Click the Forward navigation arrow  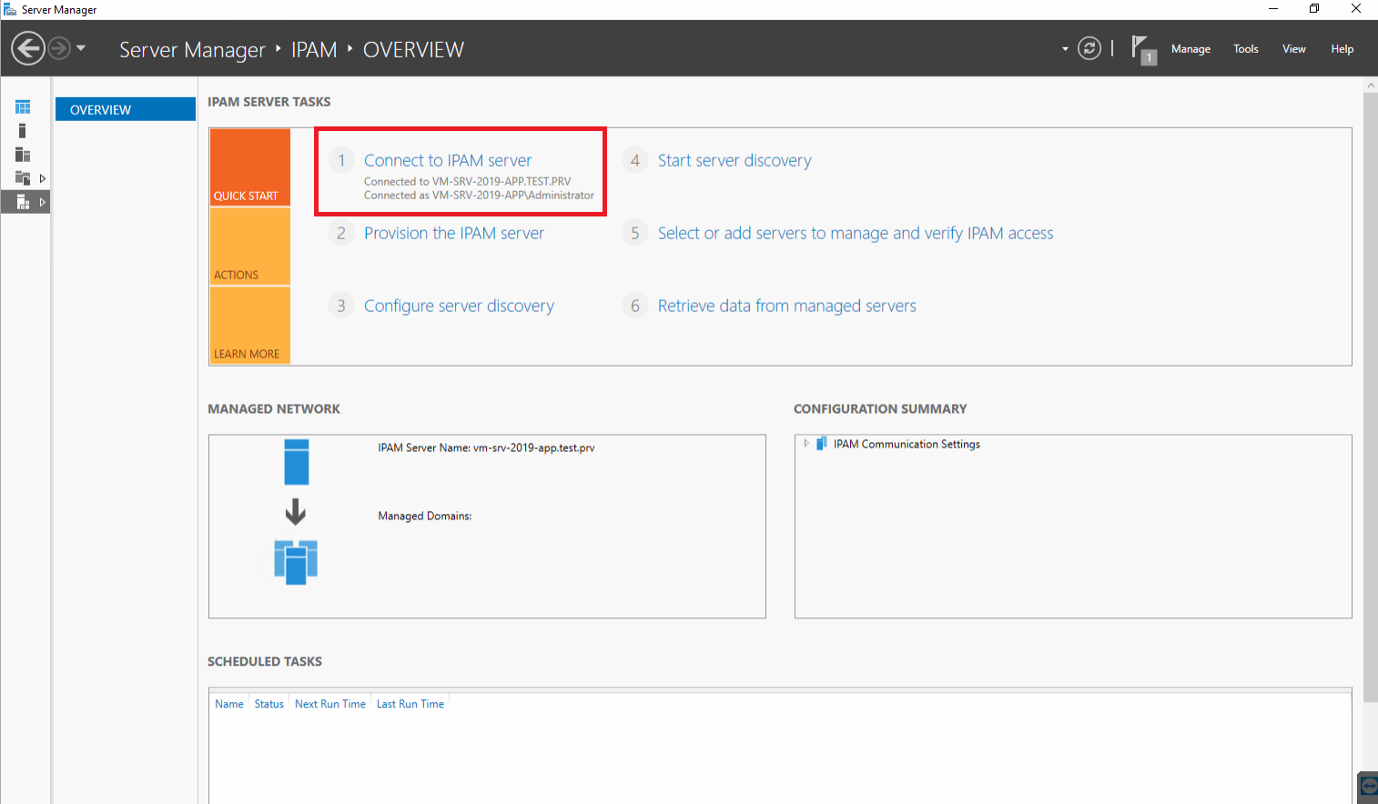[x=59, y=48]
